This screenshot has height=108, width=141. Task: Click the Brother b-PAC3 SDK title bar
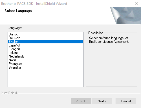tap(34, 4)
